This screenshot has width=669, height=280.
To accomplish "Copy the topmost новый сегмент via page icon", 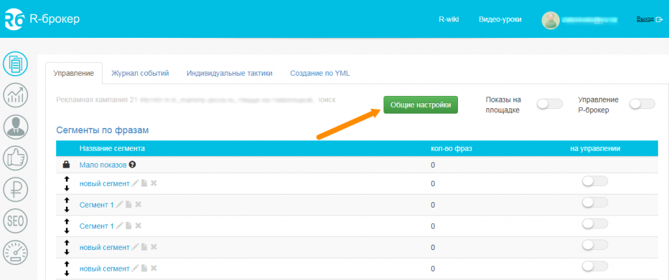I will pyautogui.click(x=144, y=183).
